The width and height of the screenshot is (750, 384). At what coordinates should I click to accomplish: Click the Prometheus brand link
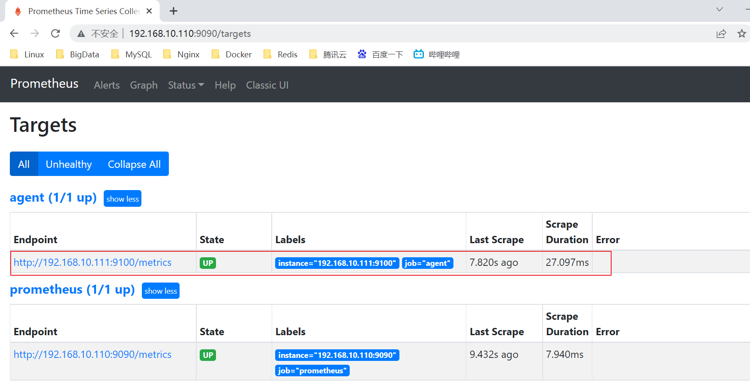tap(45, 83)
